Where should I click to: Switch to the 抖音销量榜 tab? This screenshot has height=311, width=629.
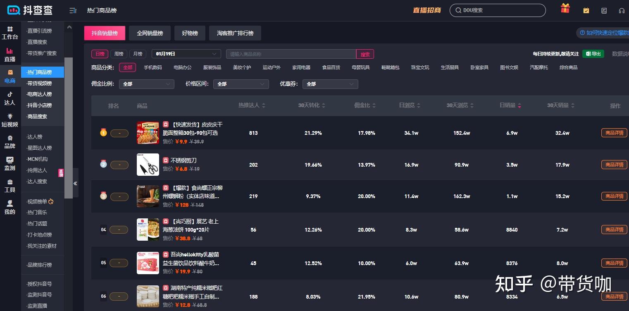tap(105, 33)
